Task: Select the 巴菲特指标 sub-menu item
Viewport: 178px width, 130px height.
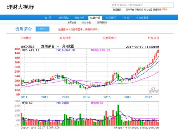Action: [102, 22]
